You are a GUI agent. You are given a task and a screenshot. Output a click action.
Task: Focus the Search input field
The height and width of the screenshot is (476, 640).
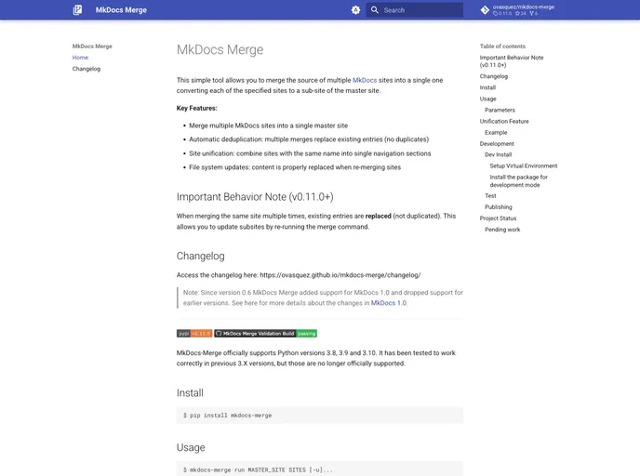click(x=415, y=10)
